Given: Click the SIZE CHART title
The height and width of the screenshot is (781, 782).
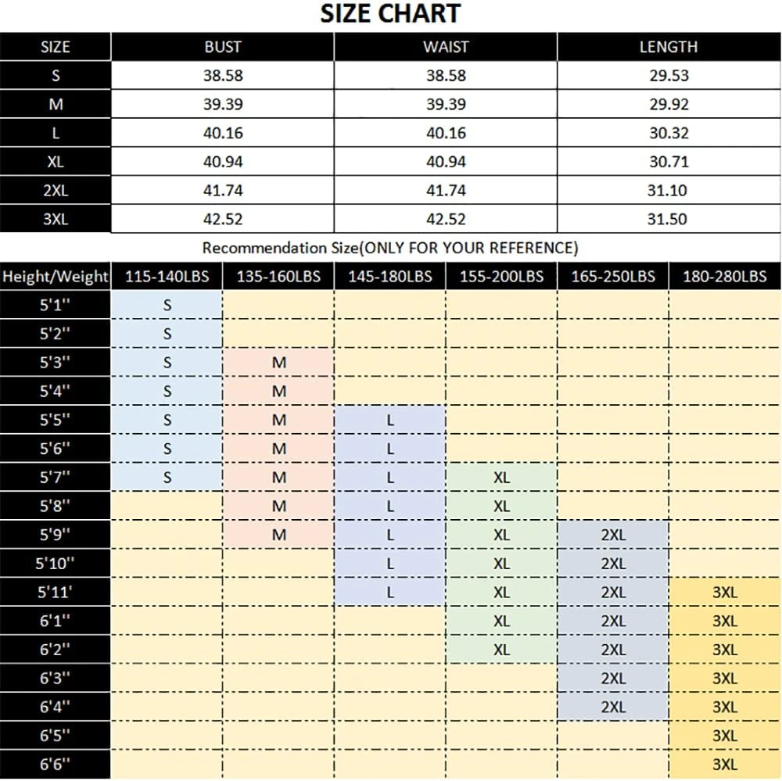Looking at the screenshot, I should [390, 14].
